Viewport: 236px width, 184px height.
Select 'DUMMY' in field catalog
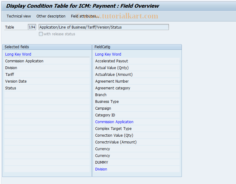[x=137, y=162]
